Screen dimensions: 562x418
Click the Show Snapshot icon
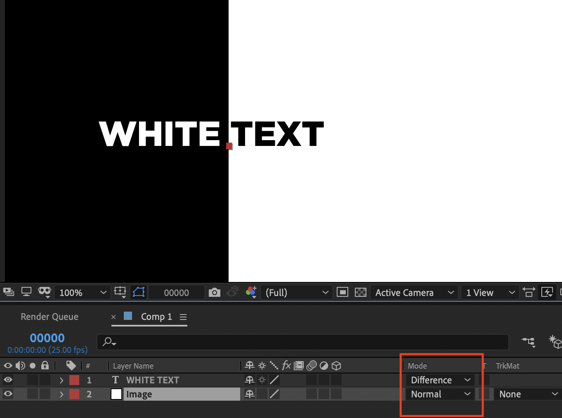point(233,292)
